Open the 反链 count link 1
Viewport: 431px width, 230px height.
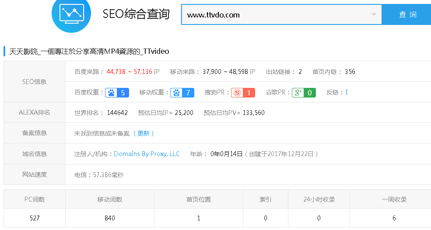[x=347, y=92]
